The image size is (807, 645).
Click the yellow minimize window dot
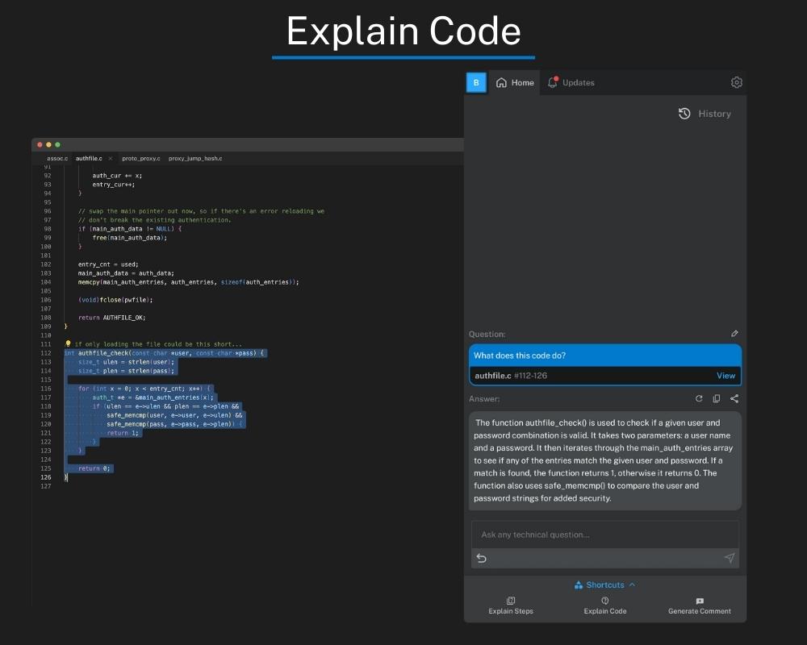point(49,144)
